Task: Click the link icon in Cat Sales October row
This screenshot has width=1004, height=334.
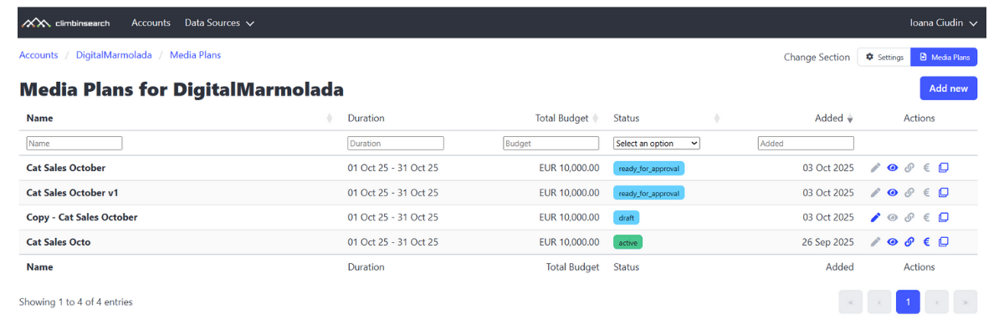Action: tap(909, 168)
